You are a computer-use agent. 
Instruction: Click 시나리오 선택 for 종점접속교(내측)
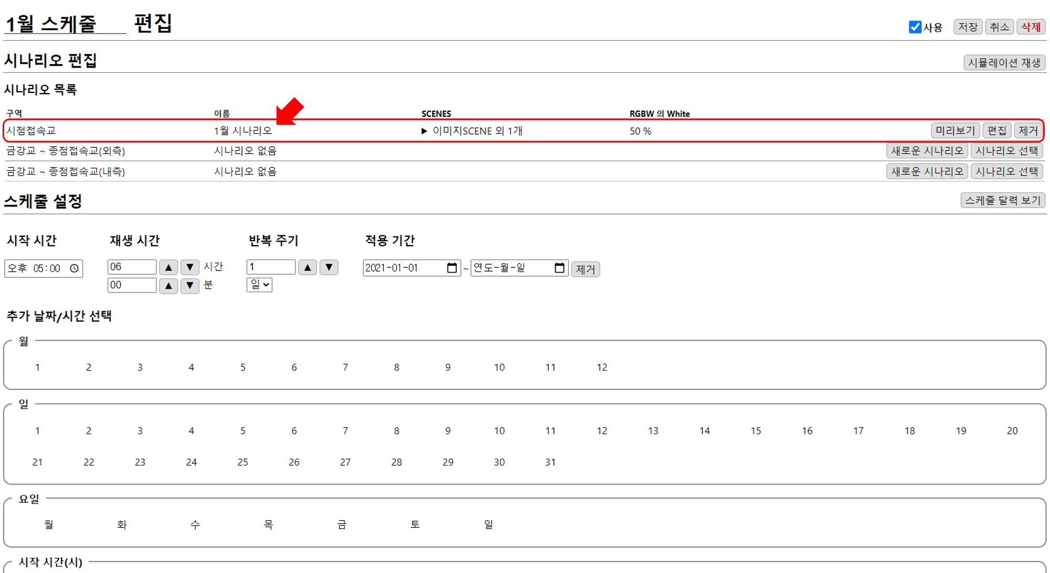tap(1006, 171)
